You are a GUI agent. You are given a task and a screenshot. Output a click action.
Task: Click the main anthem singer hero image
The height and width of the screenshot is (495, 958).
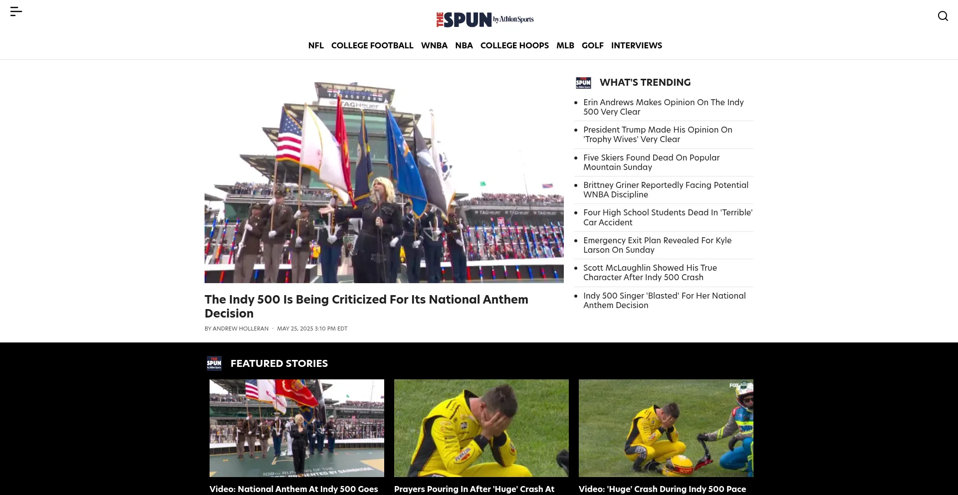[384, 182]
